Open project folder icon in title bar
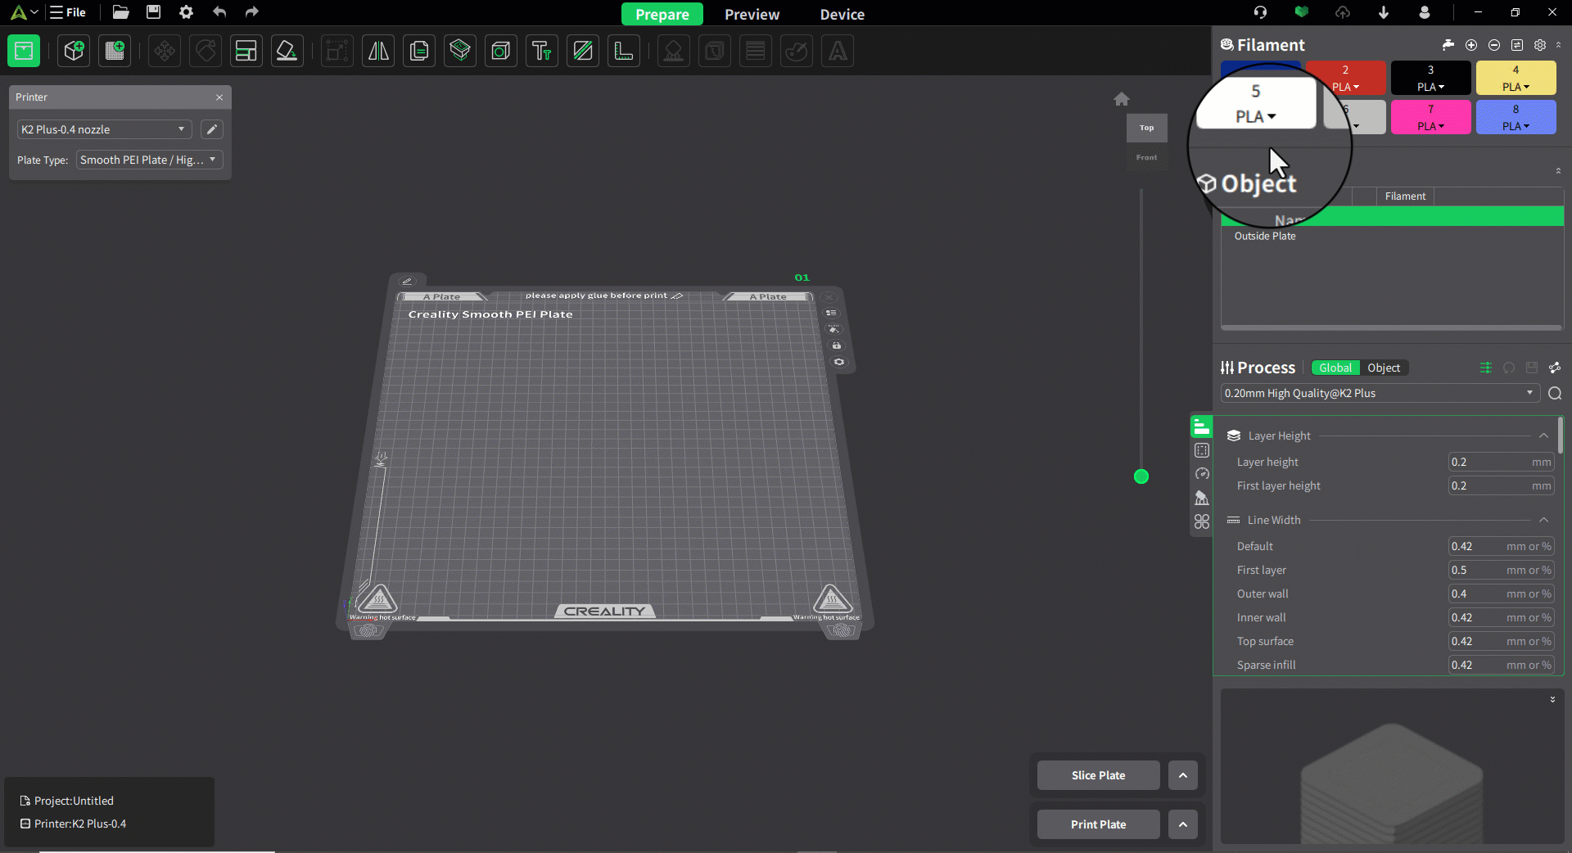 tap(120, 12)
